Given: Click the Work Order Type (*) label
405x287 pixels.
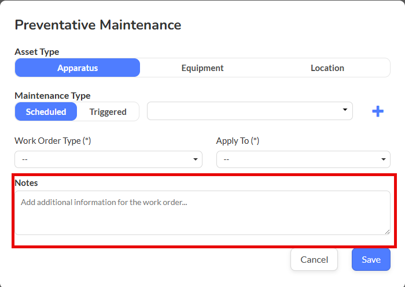Looking at the screenshot, I should [x=53, y=140].
